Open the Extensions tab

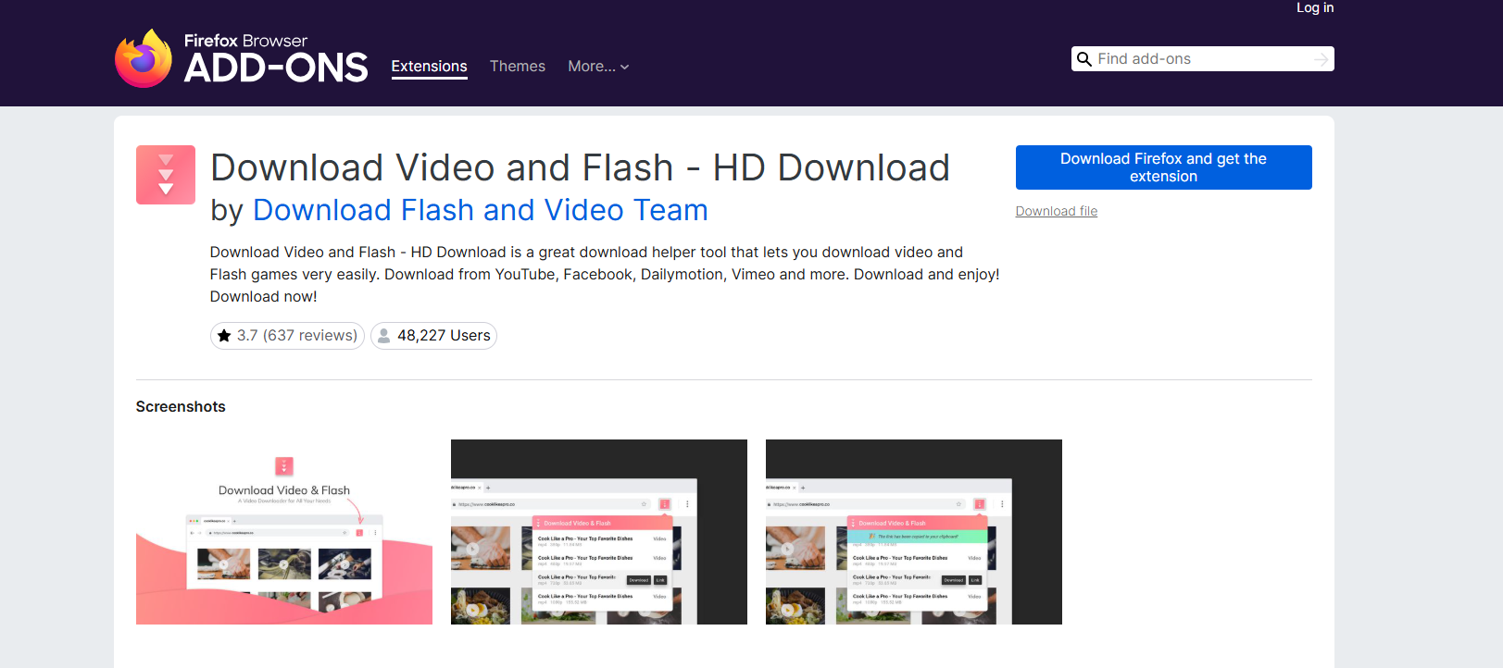coord(429,67)
